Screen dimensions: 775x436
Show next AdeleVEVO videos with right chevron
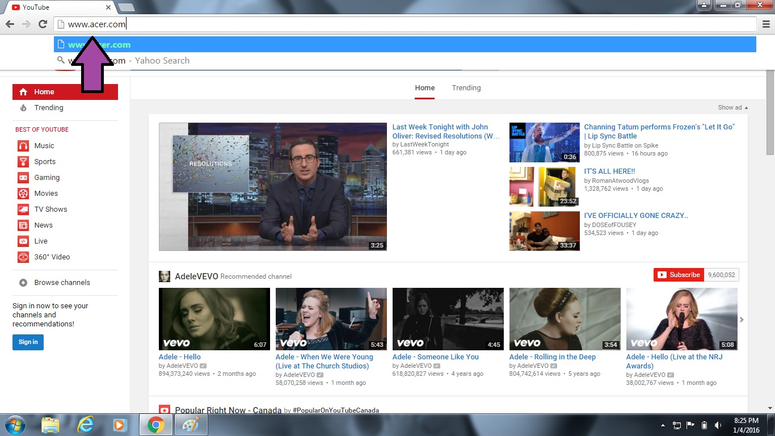[742, 320]
